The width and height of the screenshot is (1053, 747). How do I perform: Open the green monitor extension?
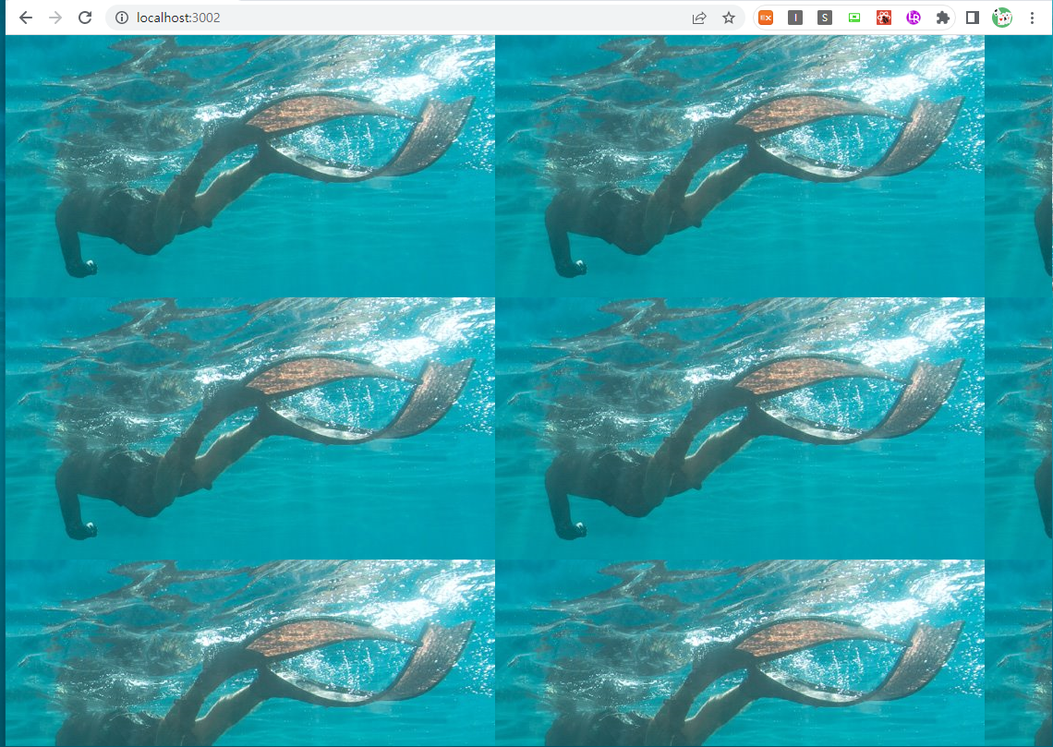[854, 18]
